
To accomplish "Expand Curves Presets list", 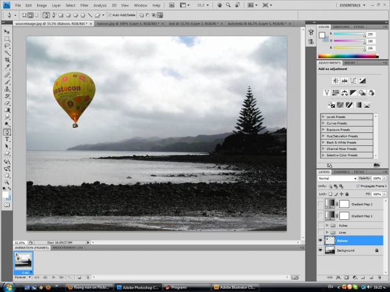I will [x=323, y=123].
